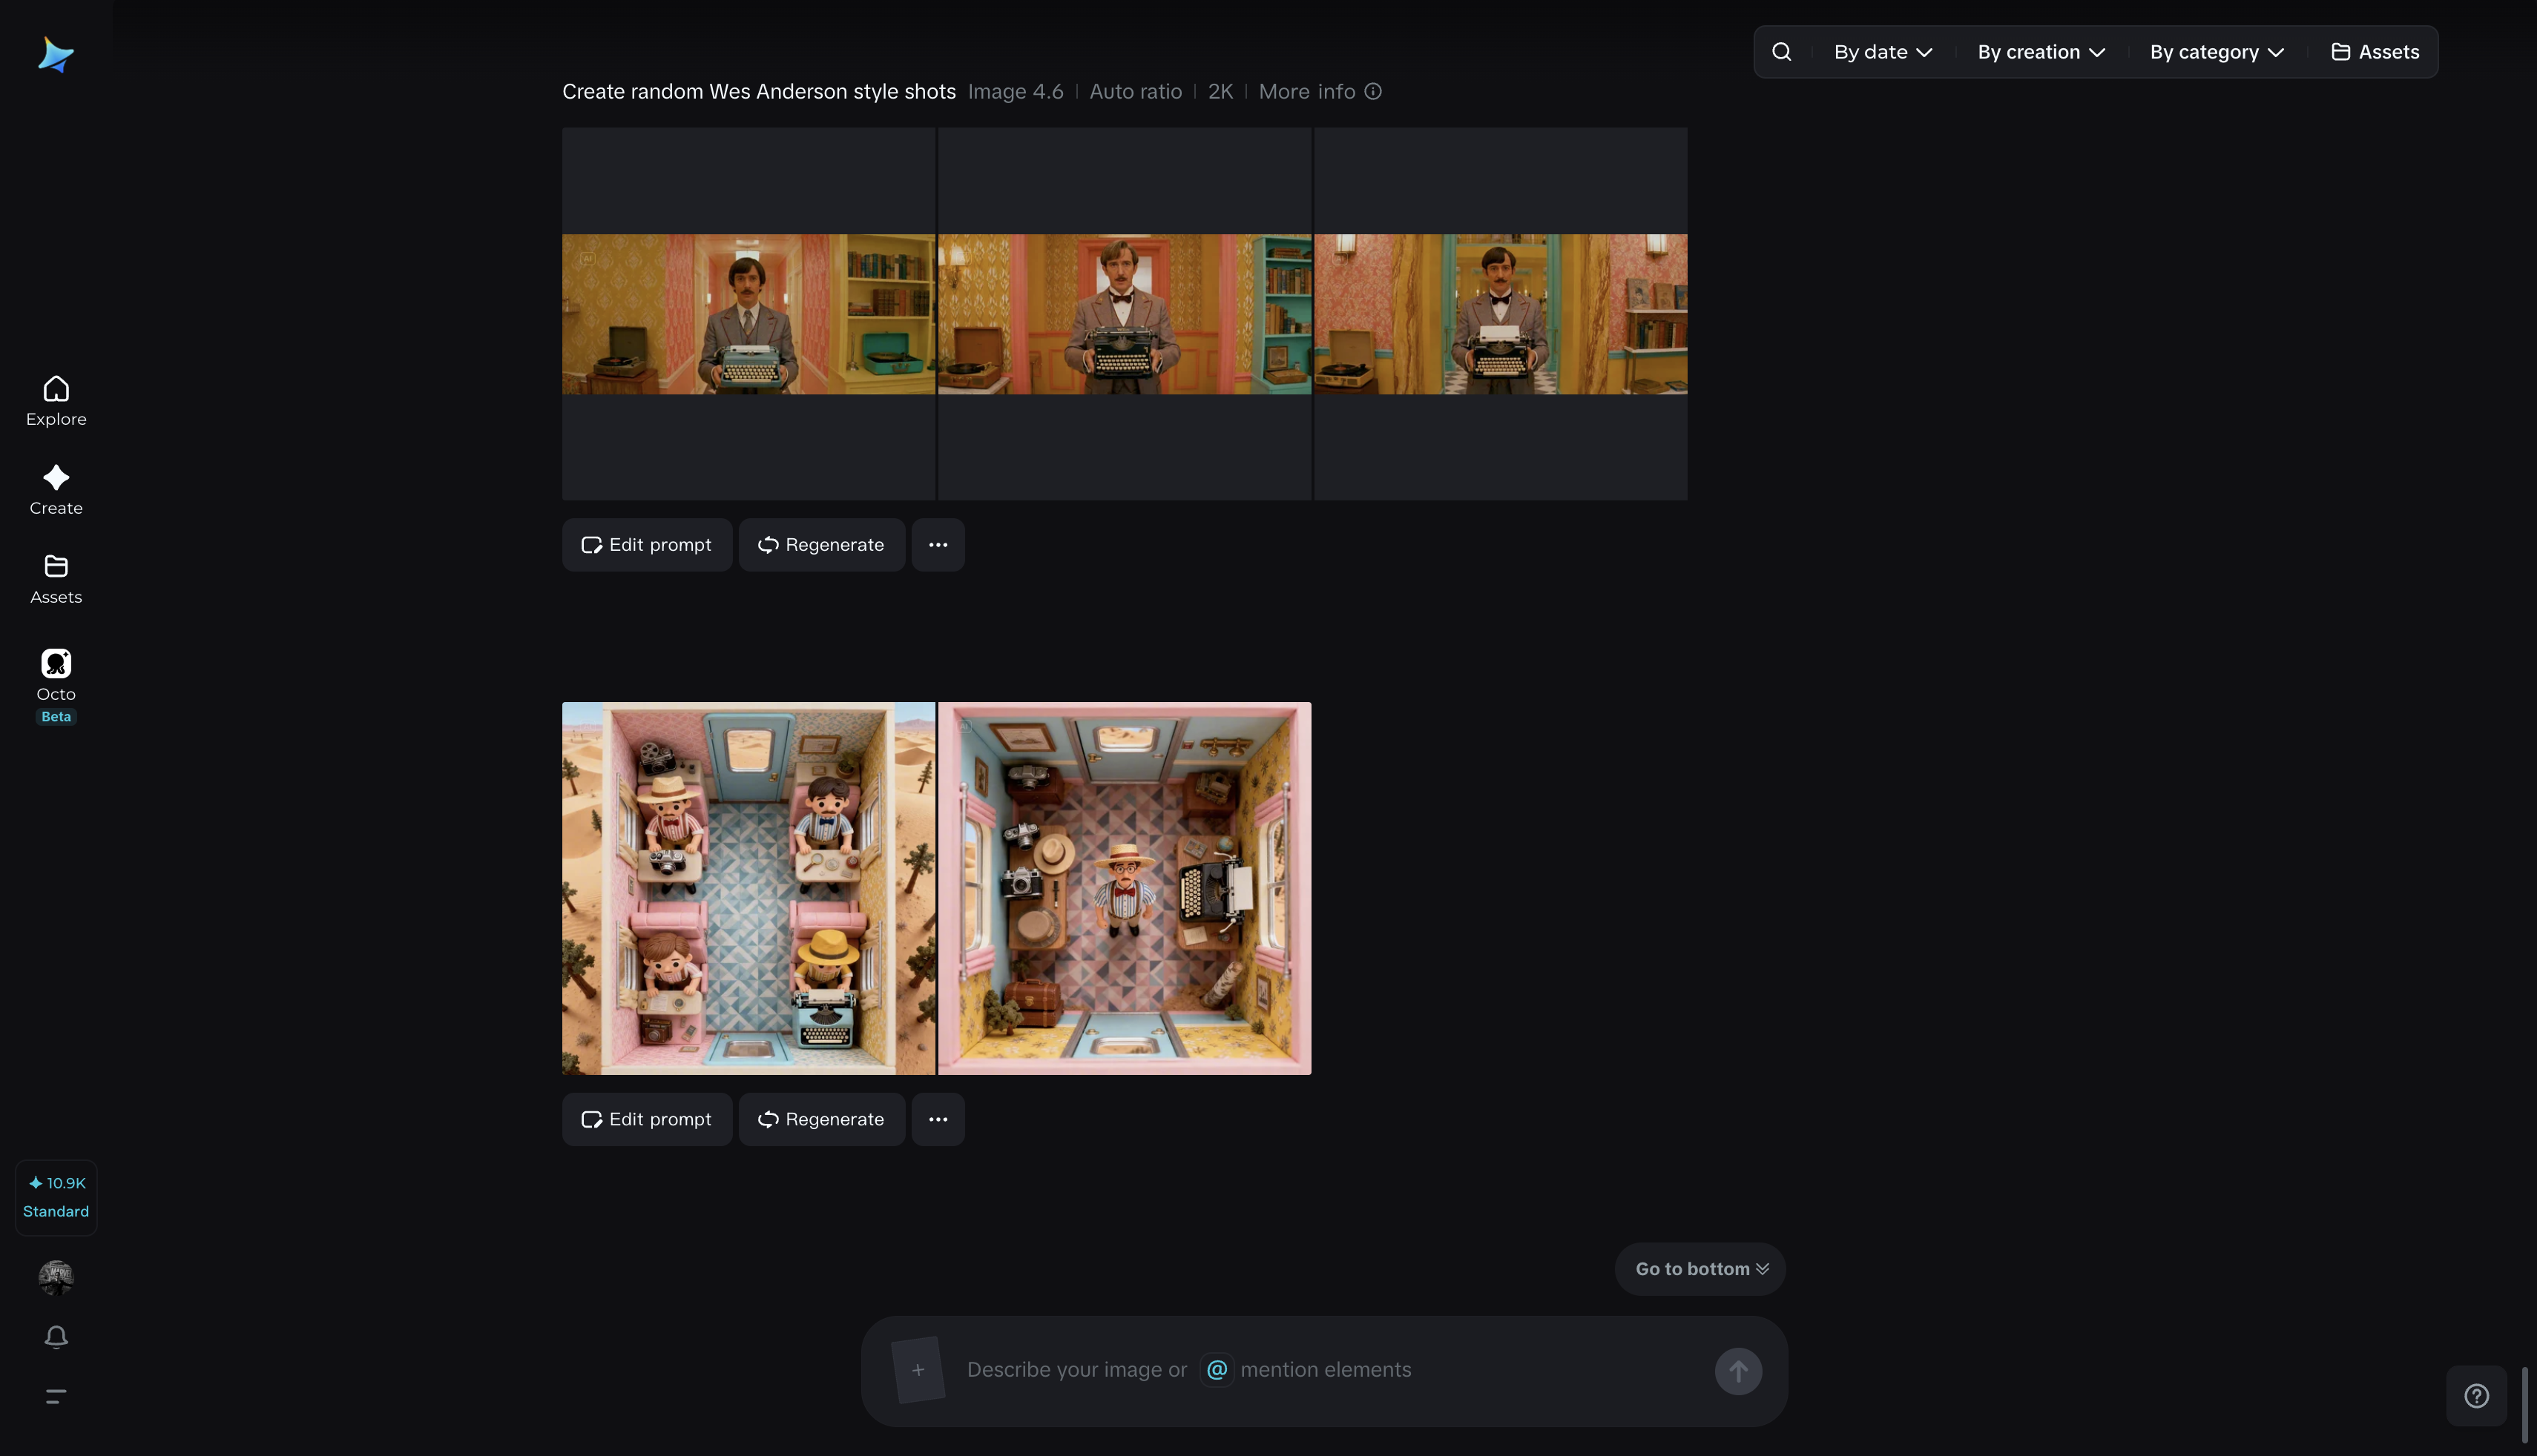Screen dimensions: 2537x1456
Task: Jump using Go to bottom button
Action: click(x=1701, y=1269)
